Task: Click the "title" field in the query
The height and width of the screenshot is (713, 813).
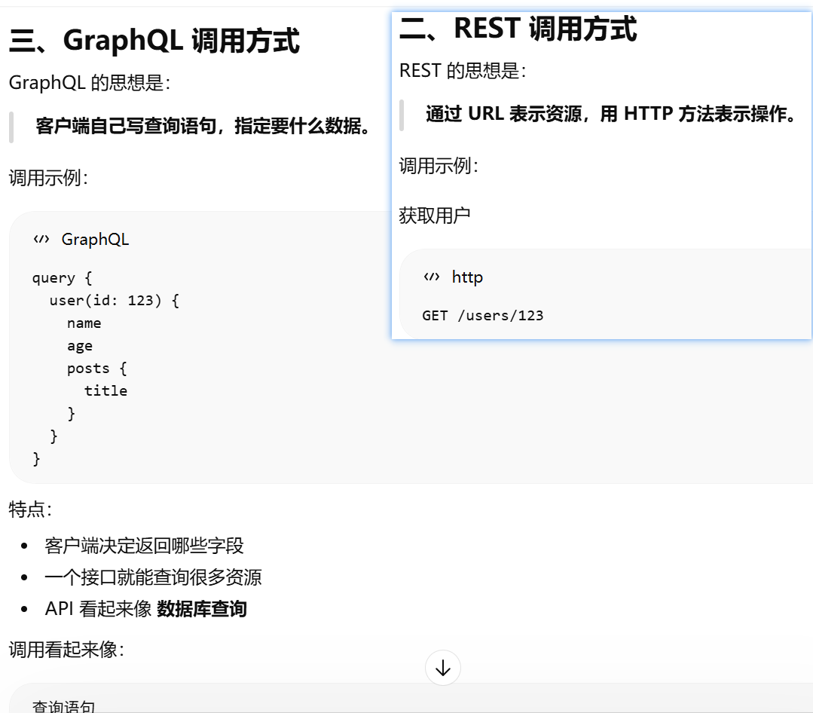Action: tap(105, 391)
